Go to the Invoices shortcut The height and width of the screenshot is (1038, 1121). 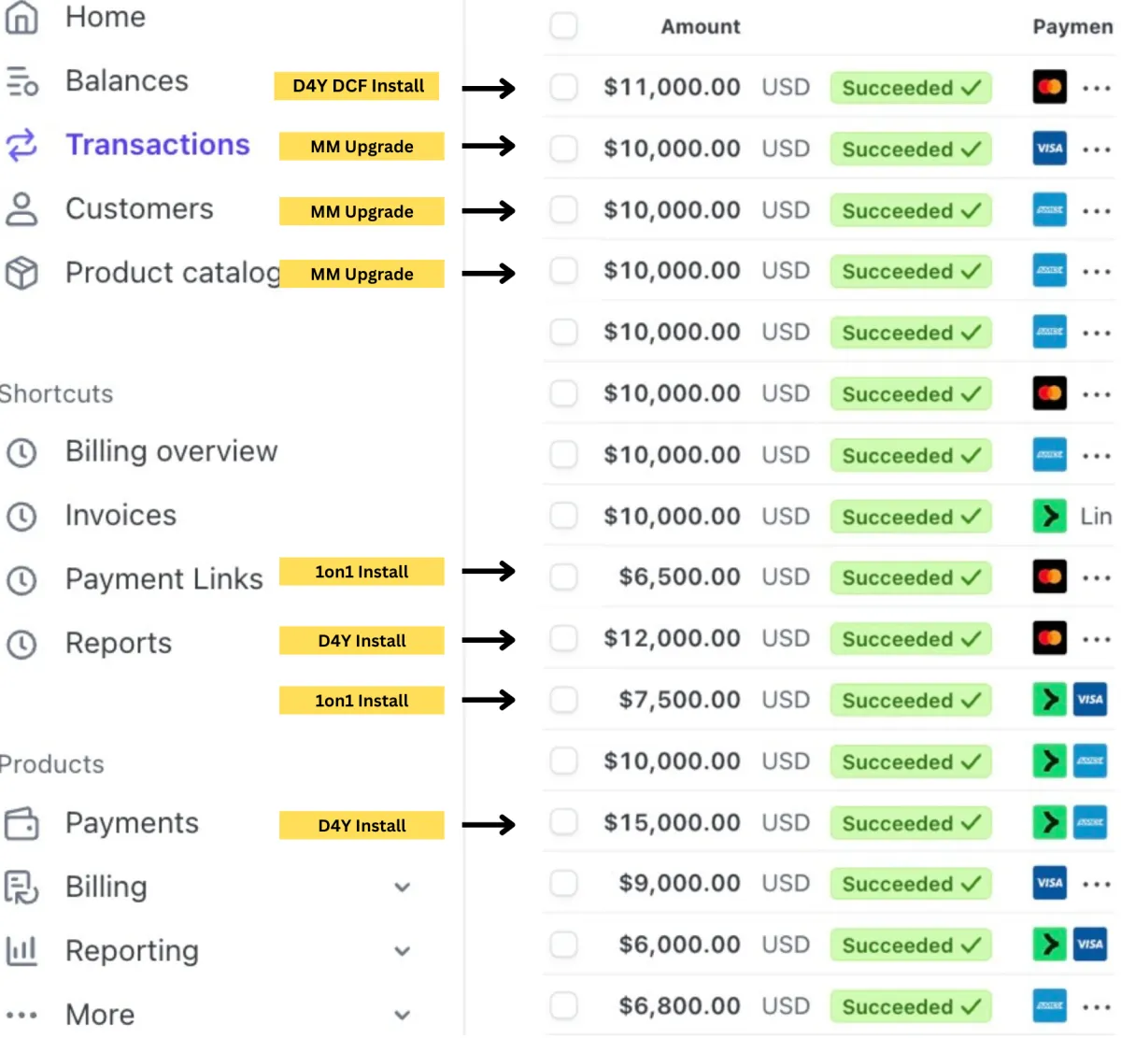121,516
